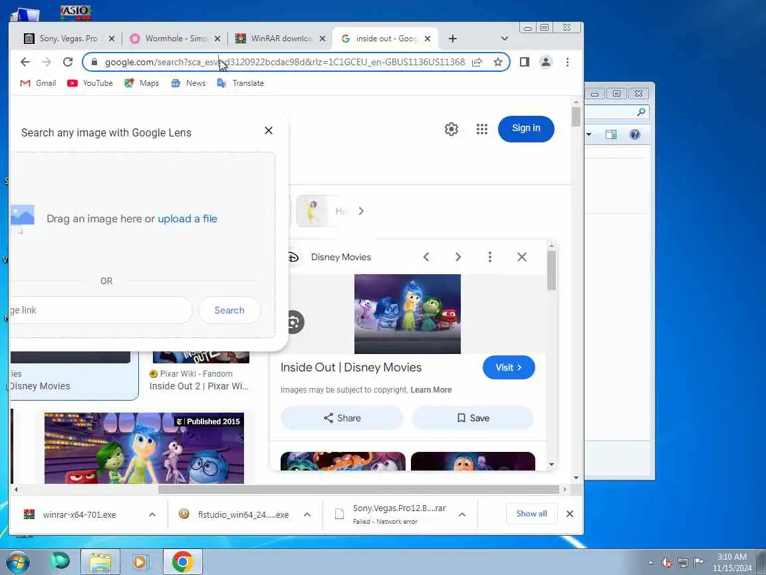
Task: Go back with the browser back arrow
Action: click(25, 62)
